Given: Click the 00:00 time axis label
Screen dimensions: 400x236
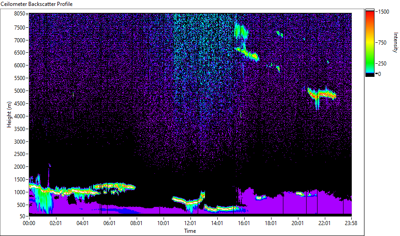Looking at the screenshot, I should (29, 223).
